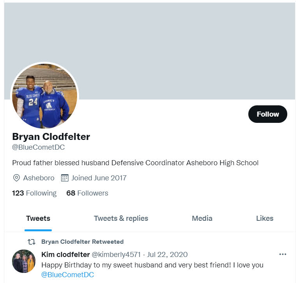Click the Follow button
This screenshot has width=304, height=283.
(267, 114)
